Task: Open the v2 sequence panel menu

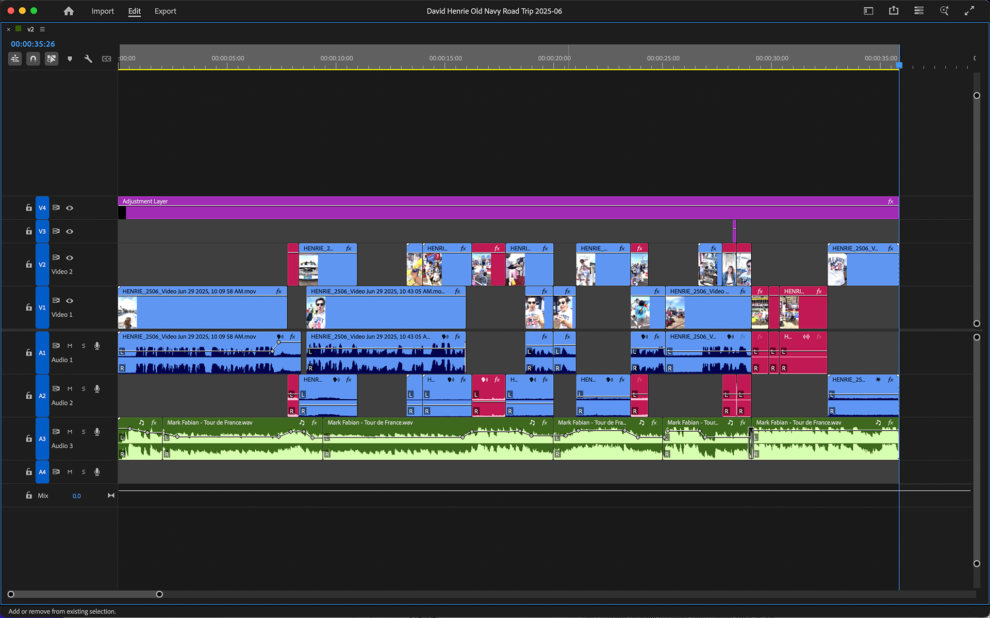Action: click(x=42, y=29)
